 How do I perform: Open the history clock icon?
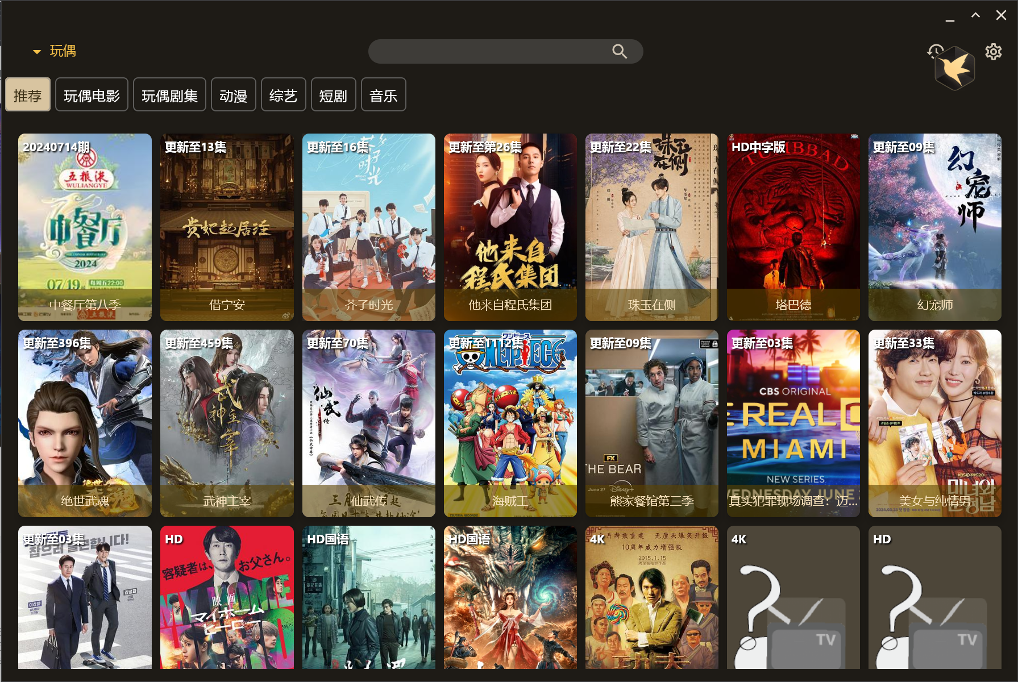click(x=934, y=51)
